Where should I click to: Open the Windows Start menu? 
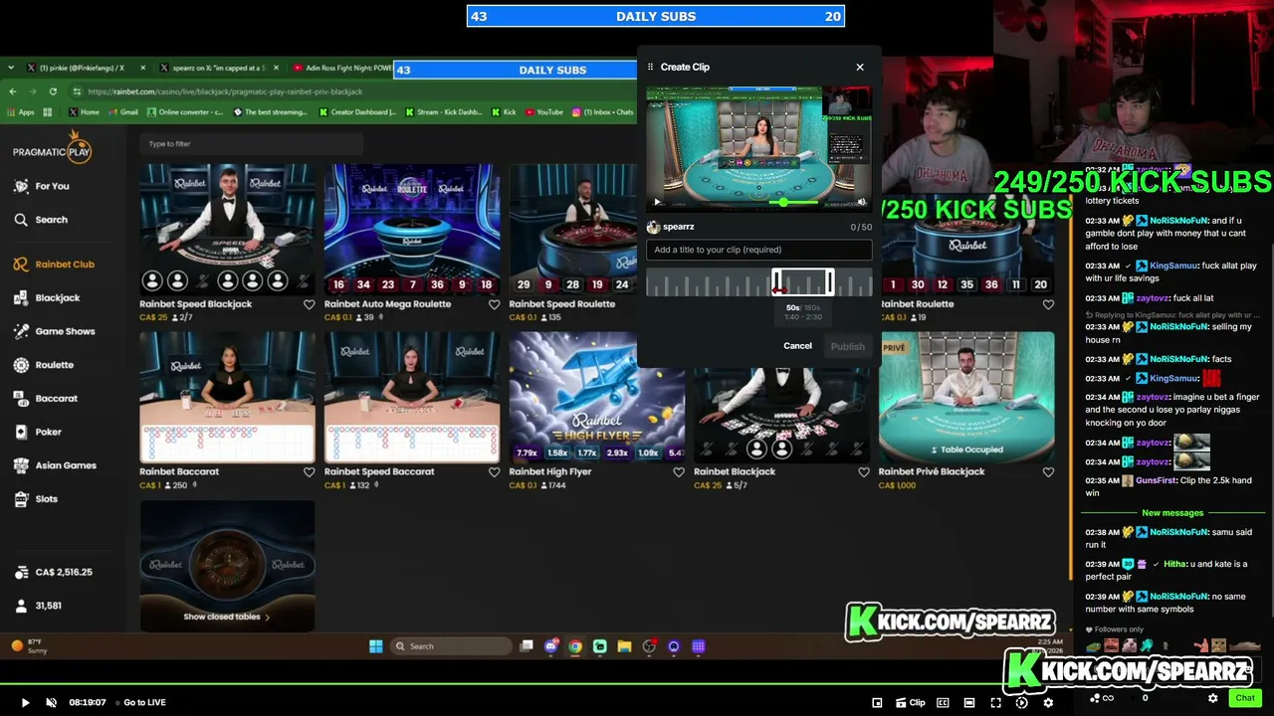[x=375, y=646]
